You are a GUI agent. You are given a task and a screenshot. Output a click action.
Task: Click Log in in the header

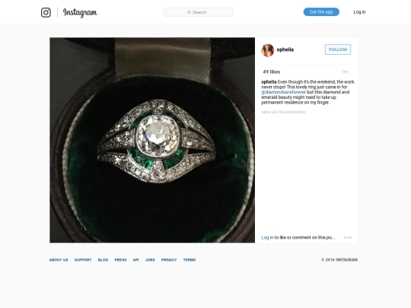(359, 11)
